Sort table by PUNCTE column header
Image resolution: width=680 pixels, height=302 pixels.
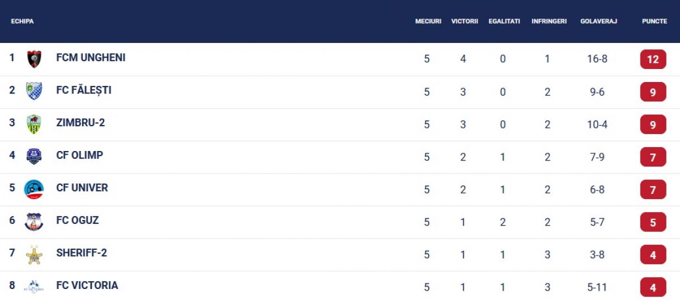point(654,21)
